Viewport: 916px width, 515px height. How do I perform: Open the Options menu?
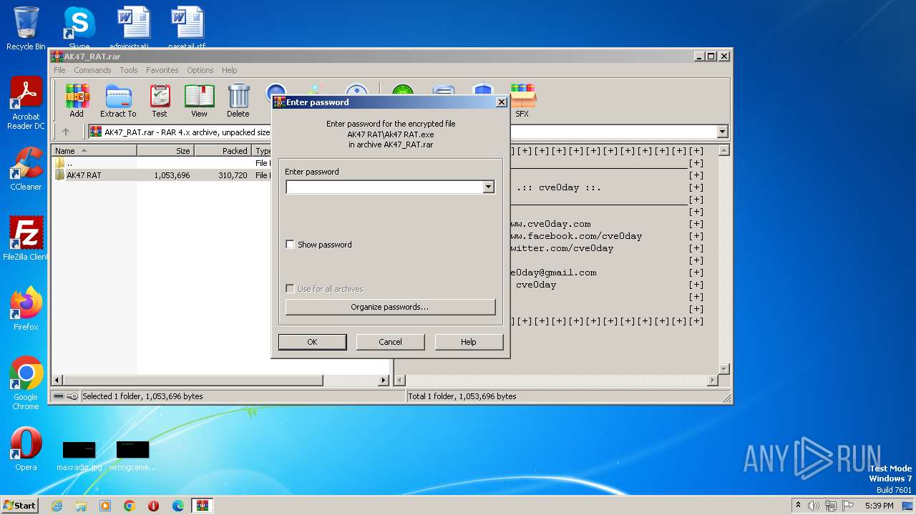click(x=200, y=70)
